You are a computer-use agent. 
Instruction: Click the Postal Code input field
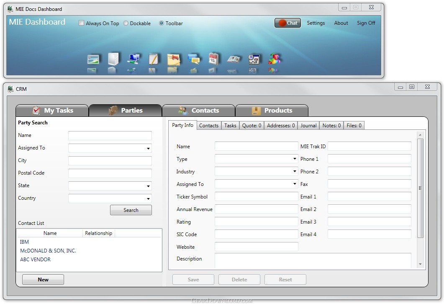[x=110, y=173]
